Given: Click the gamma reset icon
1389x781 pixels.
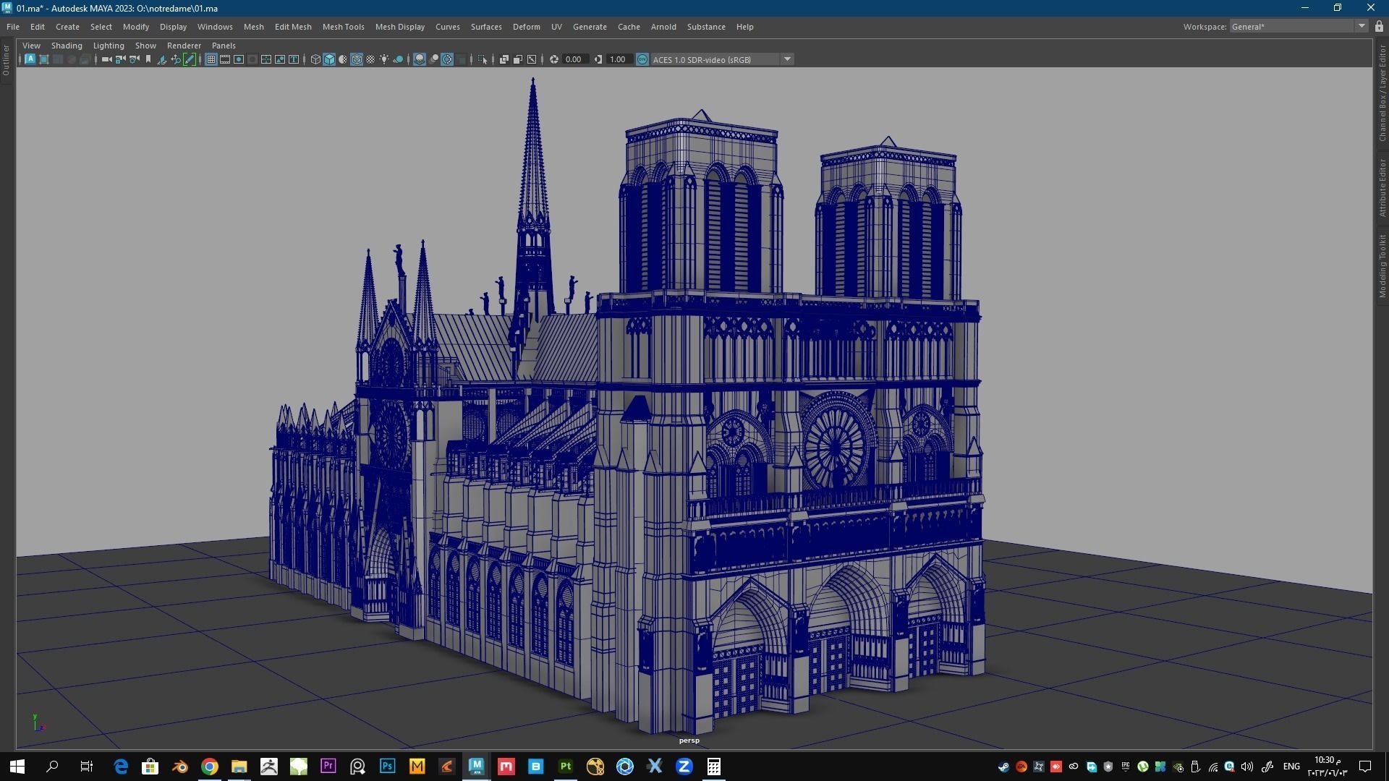Looking at the screenshot, I should (x=598, y=59).
